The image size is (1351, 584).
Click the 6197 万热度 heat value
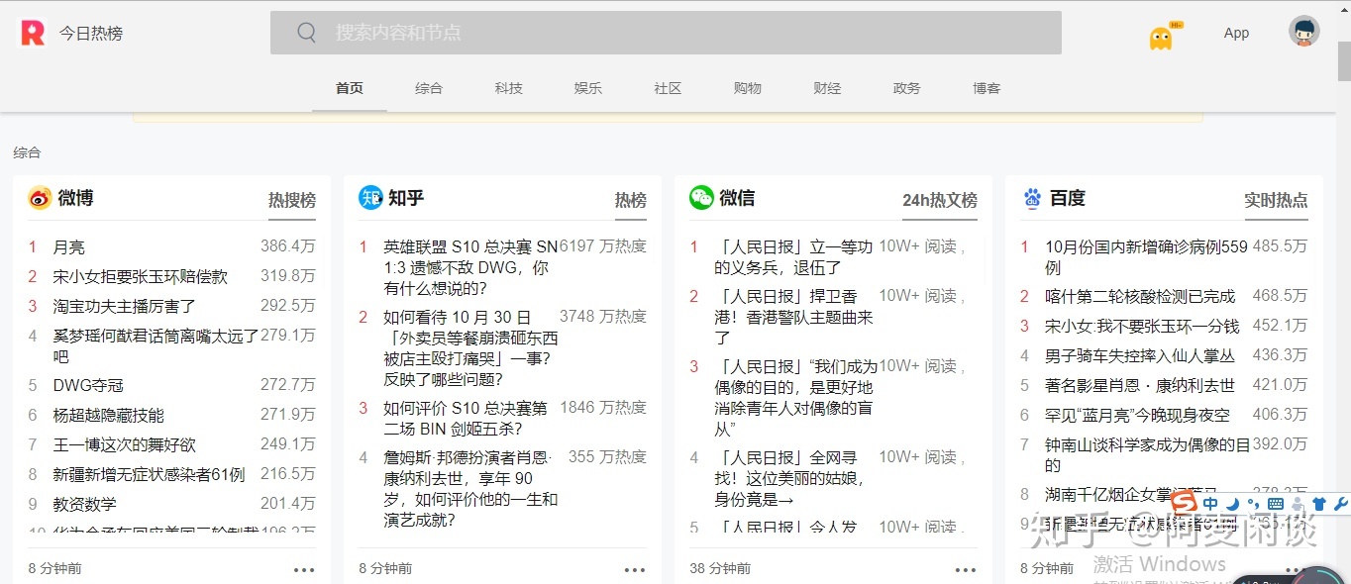tap(603, 245)
